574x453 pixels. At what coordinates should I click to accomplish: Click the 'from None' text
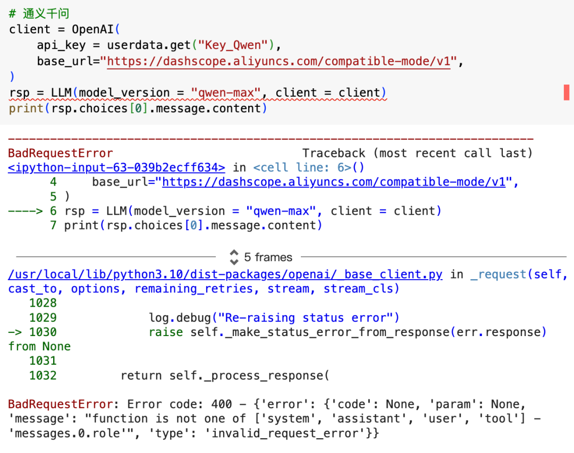(39, 347)
